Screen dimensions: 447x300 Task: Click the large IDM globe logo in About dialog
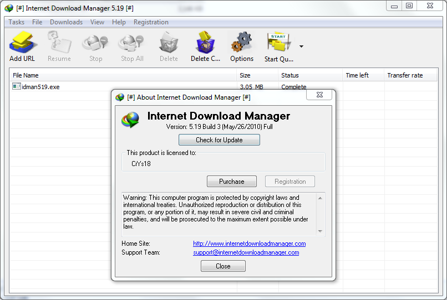point(130,120)
